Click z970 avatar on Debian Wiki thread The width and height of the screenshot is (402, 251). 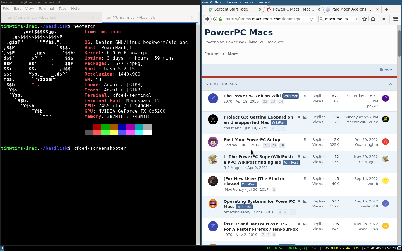pyautogui.click(x=213, y=98)
